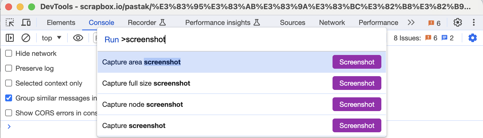Check the Preserve log option

[x=9, y=68]
